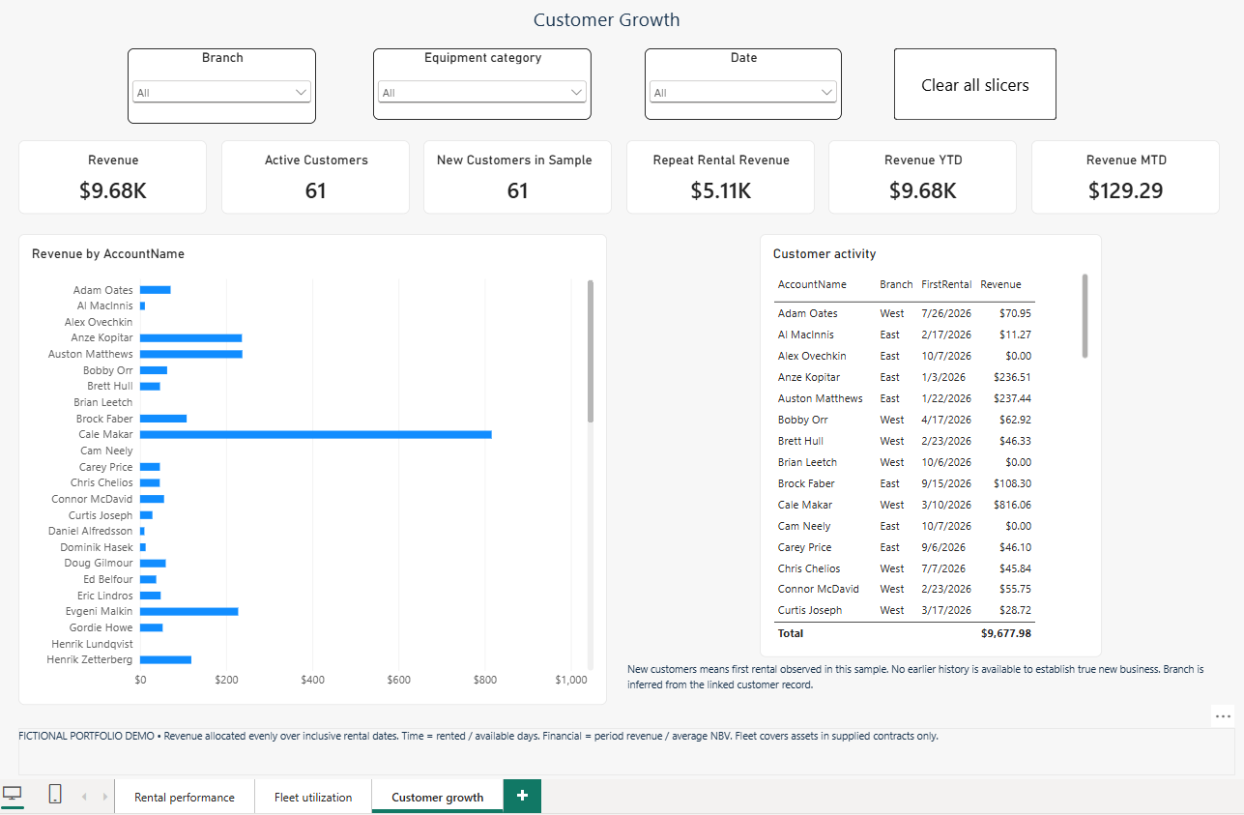Click the FICTIONAL PORTFOLIO DEMO footnote text
Viewport: 1244px width, 815px height.
(x=478, y=736)
